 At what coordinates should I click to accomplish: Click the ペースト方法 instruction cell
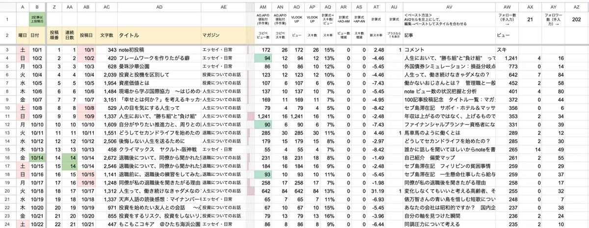click(x=449, y=20)
